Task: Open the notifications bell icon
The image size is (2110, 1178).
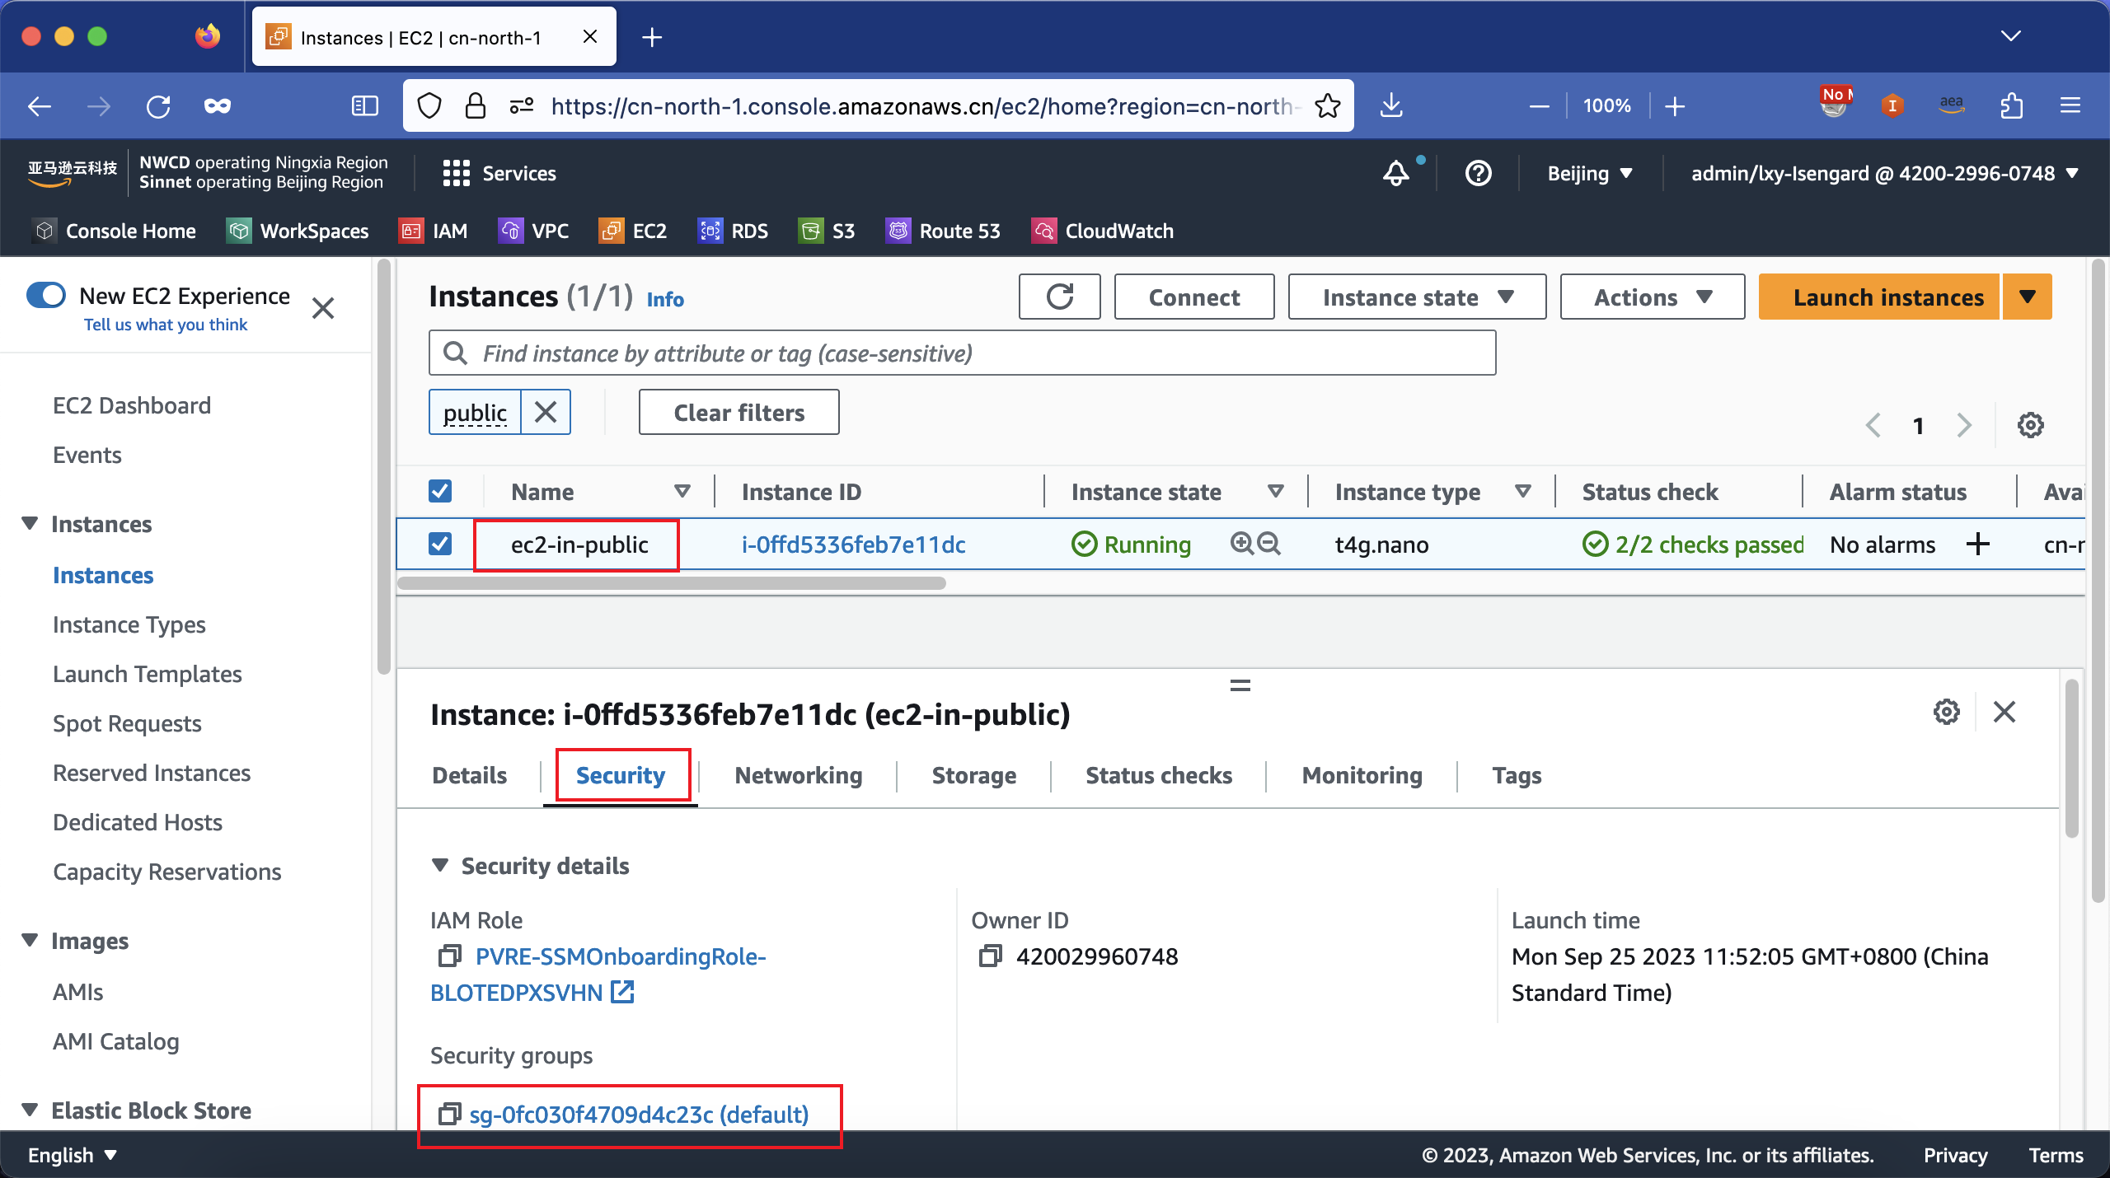Action: [1396, 173]
